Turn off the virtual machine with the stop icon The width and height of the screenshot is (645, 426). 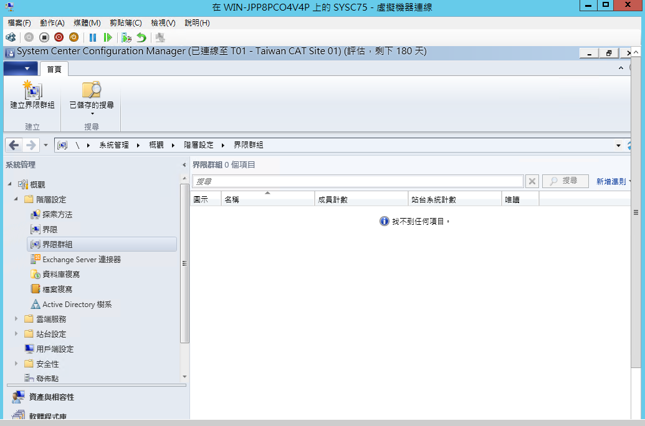44,37
